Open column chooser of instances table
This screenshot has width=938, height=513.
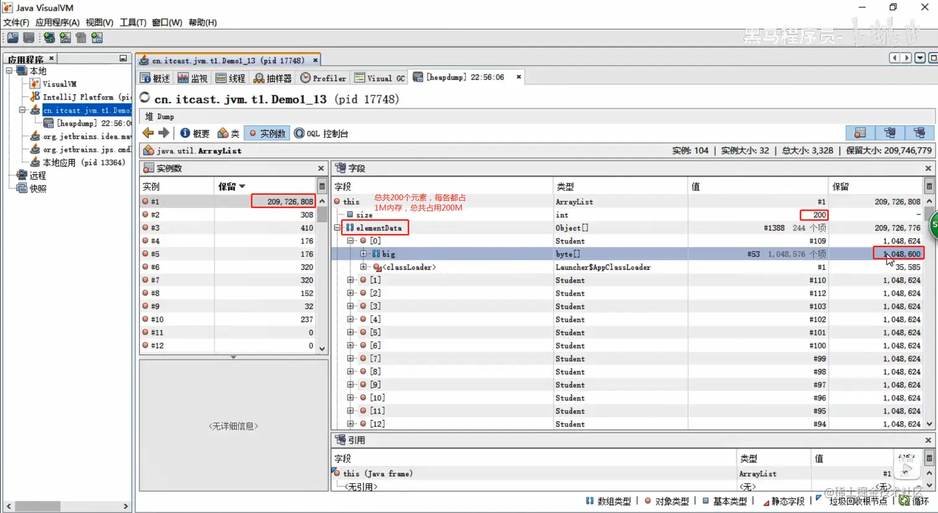coord(322,186)
